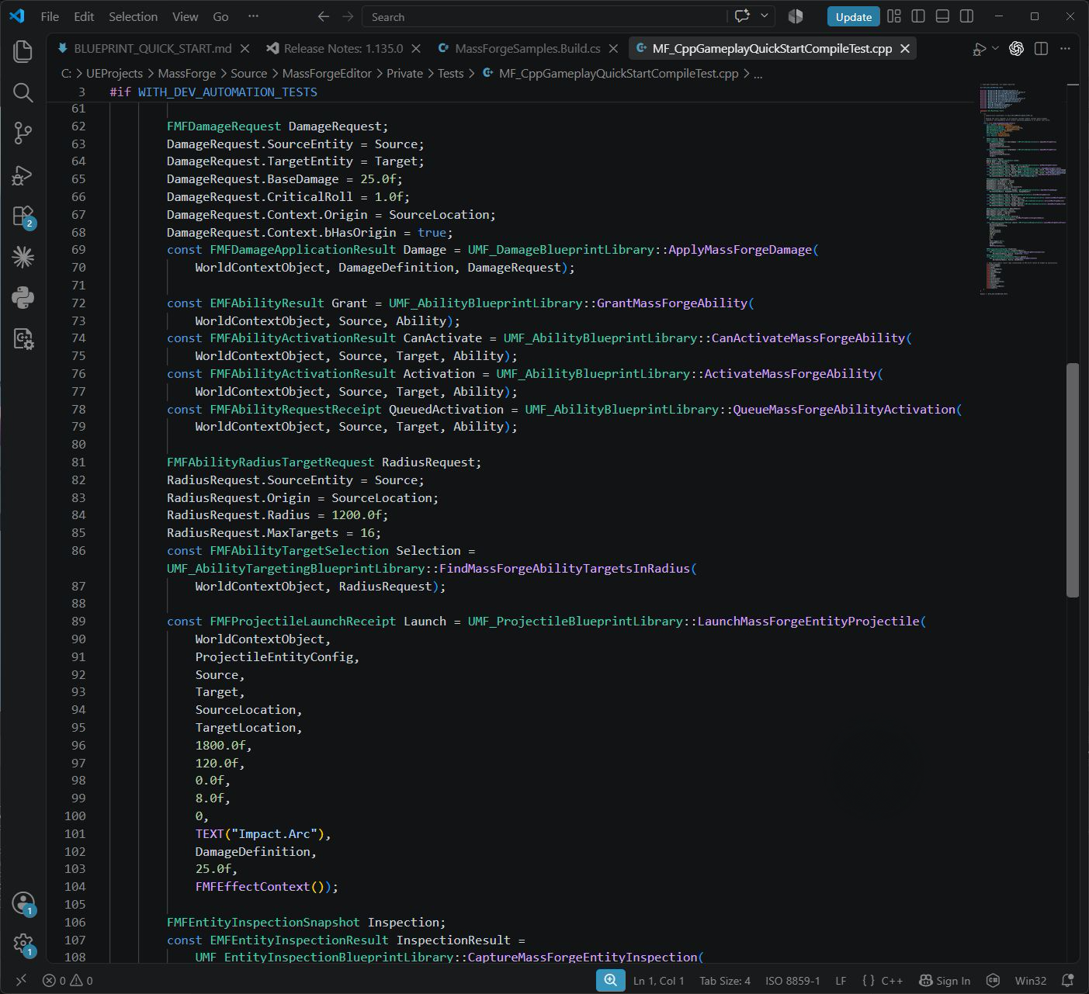1089x994 pixels.
Task: Split the editor to the right
Action: pos(1041,48)
